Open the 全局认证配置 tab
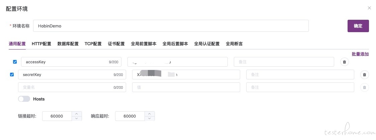376x140 pixels. coord(207,44)
